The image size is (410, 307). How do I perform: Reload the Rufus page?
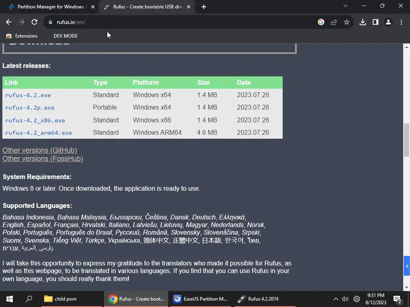[x=34, y=22]
